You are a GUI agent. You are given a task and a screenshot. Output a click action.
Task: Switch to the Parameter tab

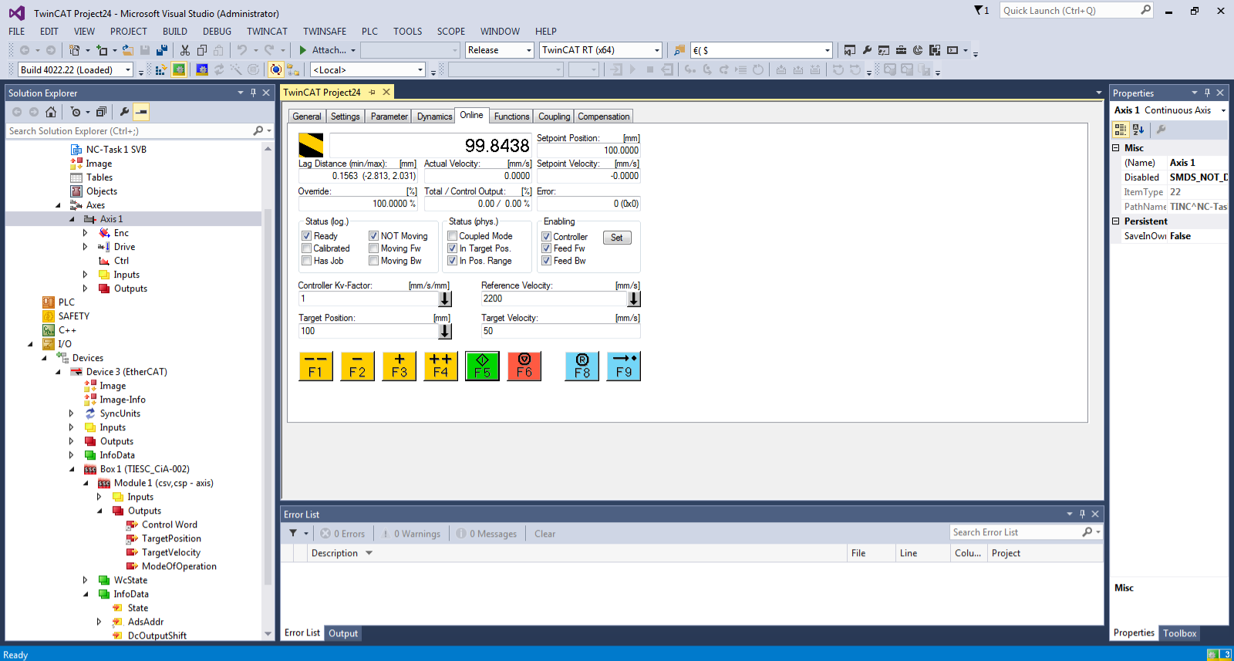pyautogui.click(x=389, y=116)
